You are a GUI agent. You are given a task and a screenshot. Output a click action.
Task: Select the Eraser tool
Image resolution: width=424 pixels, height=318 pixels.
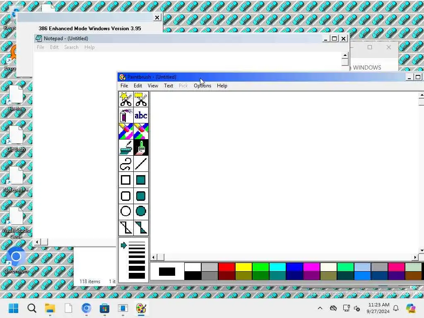141,131
